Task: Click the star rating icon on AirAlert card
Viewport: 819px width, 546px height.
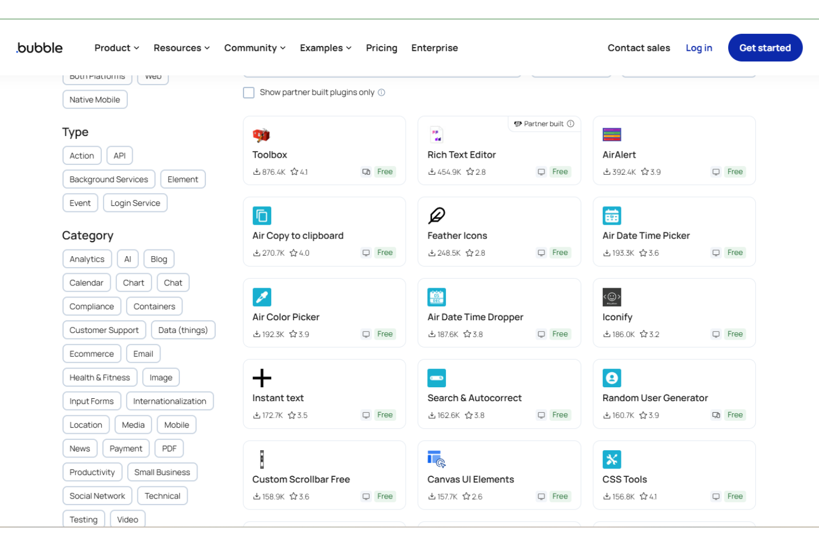Action: 645,172
